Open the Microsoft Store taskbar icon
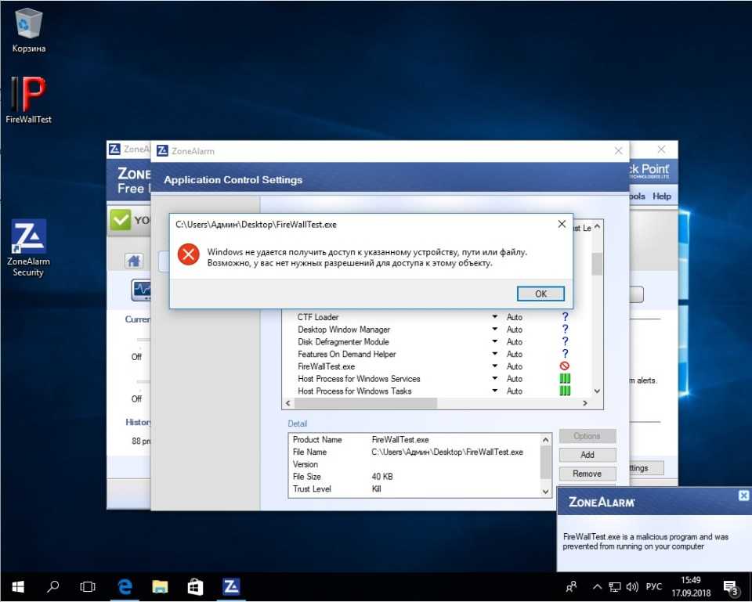The width and height of the screenshot is (752, 602). click(195, 586)
